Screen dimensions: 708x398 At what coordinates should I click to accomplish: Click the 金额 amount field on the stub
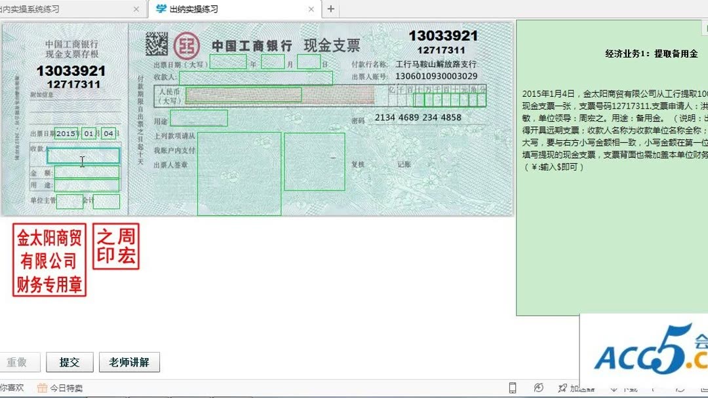tap(85, 172)
